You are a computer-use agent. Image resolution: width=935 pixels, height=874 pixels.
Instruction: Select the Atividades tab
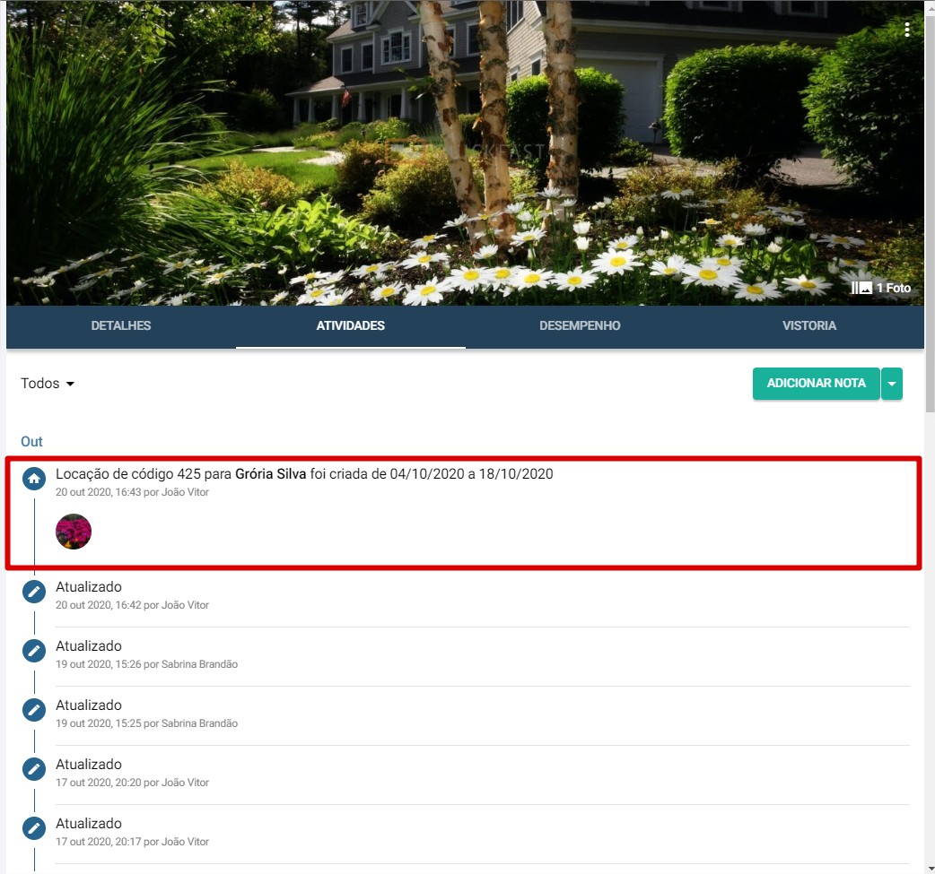[351, 326]
